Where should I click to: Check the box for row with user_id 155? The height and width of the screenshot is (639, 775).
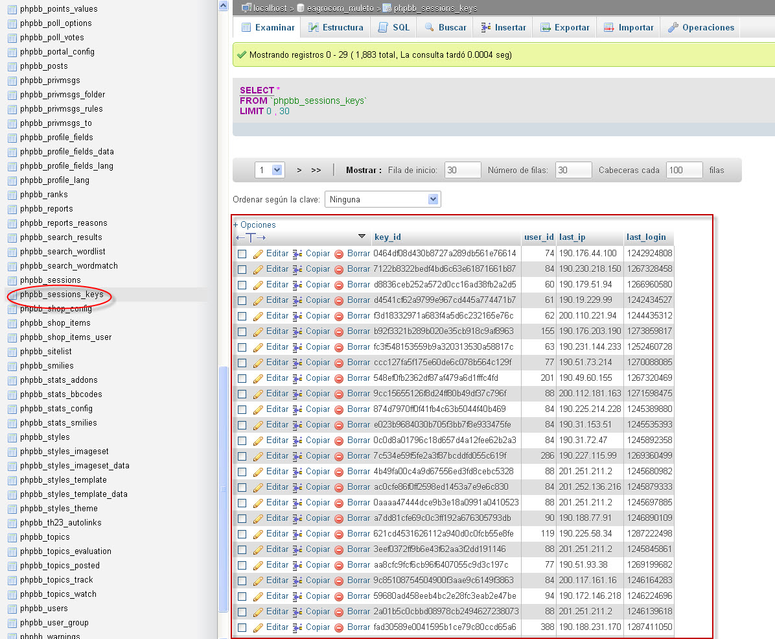coord(242,332)
